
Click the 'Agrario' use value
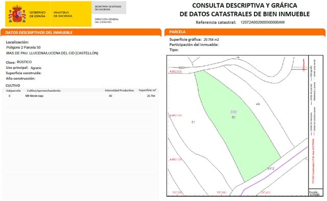click(36, 68)
